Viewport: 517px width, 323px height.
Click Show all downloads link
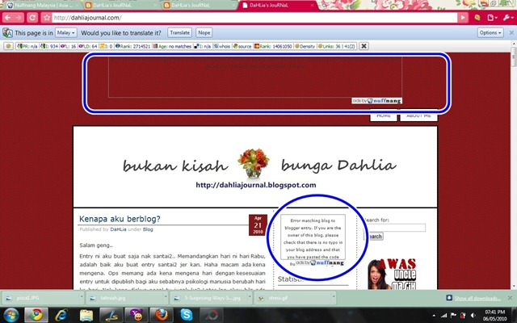pos(477,298)
